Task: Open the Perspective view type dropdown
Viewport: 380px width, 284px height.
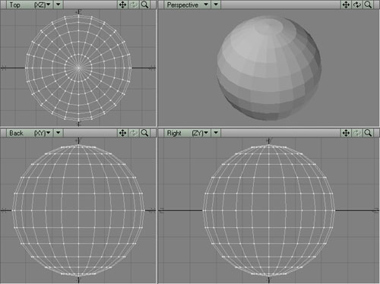Action: 187,5
